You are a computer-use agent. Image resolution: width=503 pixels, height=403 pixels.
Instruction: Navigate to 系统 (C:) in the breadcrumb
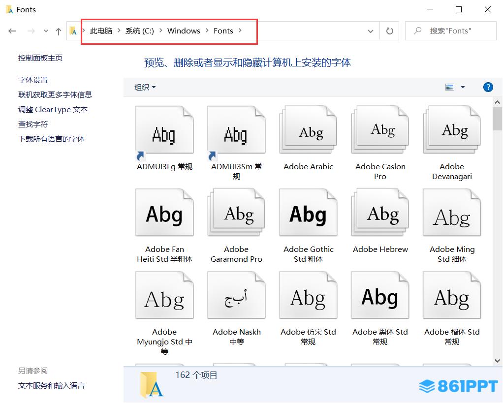(x=140, y=31)
